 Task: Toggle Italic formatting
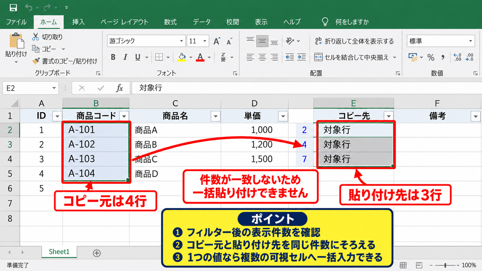tap(125, 57)
